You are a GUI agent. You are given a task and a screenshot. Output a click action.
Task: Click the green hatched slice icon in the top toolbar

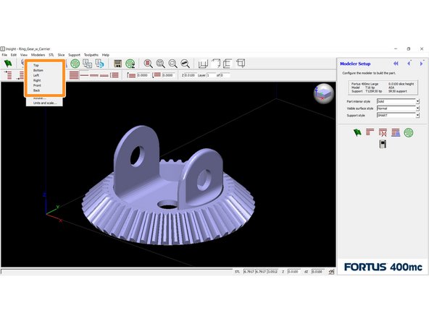click(75, 64)
